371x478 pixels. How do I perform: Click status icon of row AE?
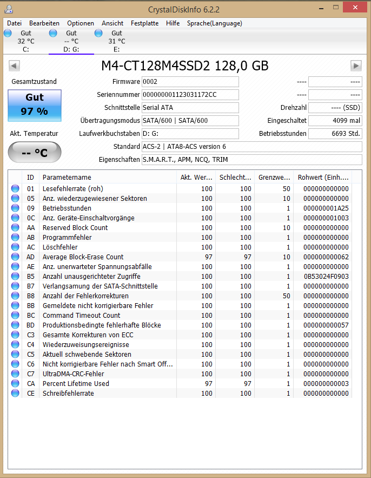(15, 267)
